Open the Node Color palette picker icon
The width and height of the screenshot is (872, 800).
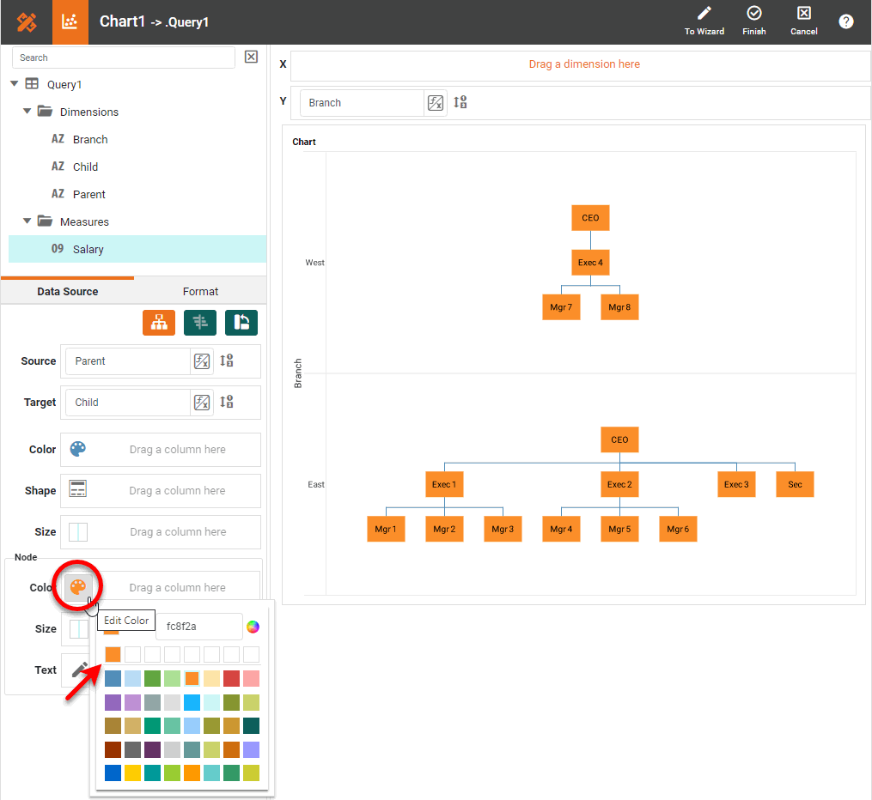[77, 586]
